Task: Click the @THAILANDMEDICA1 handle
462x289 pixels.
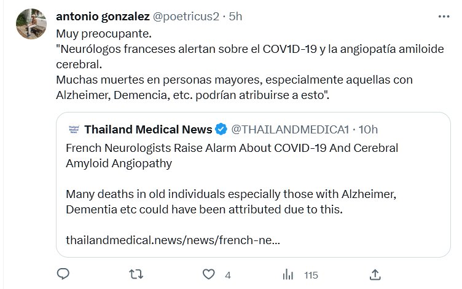Action: (x=290, y=130)
